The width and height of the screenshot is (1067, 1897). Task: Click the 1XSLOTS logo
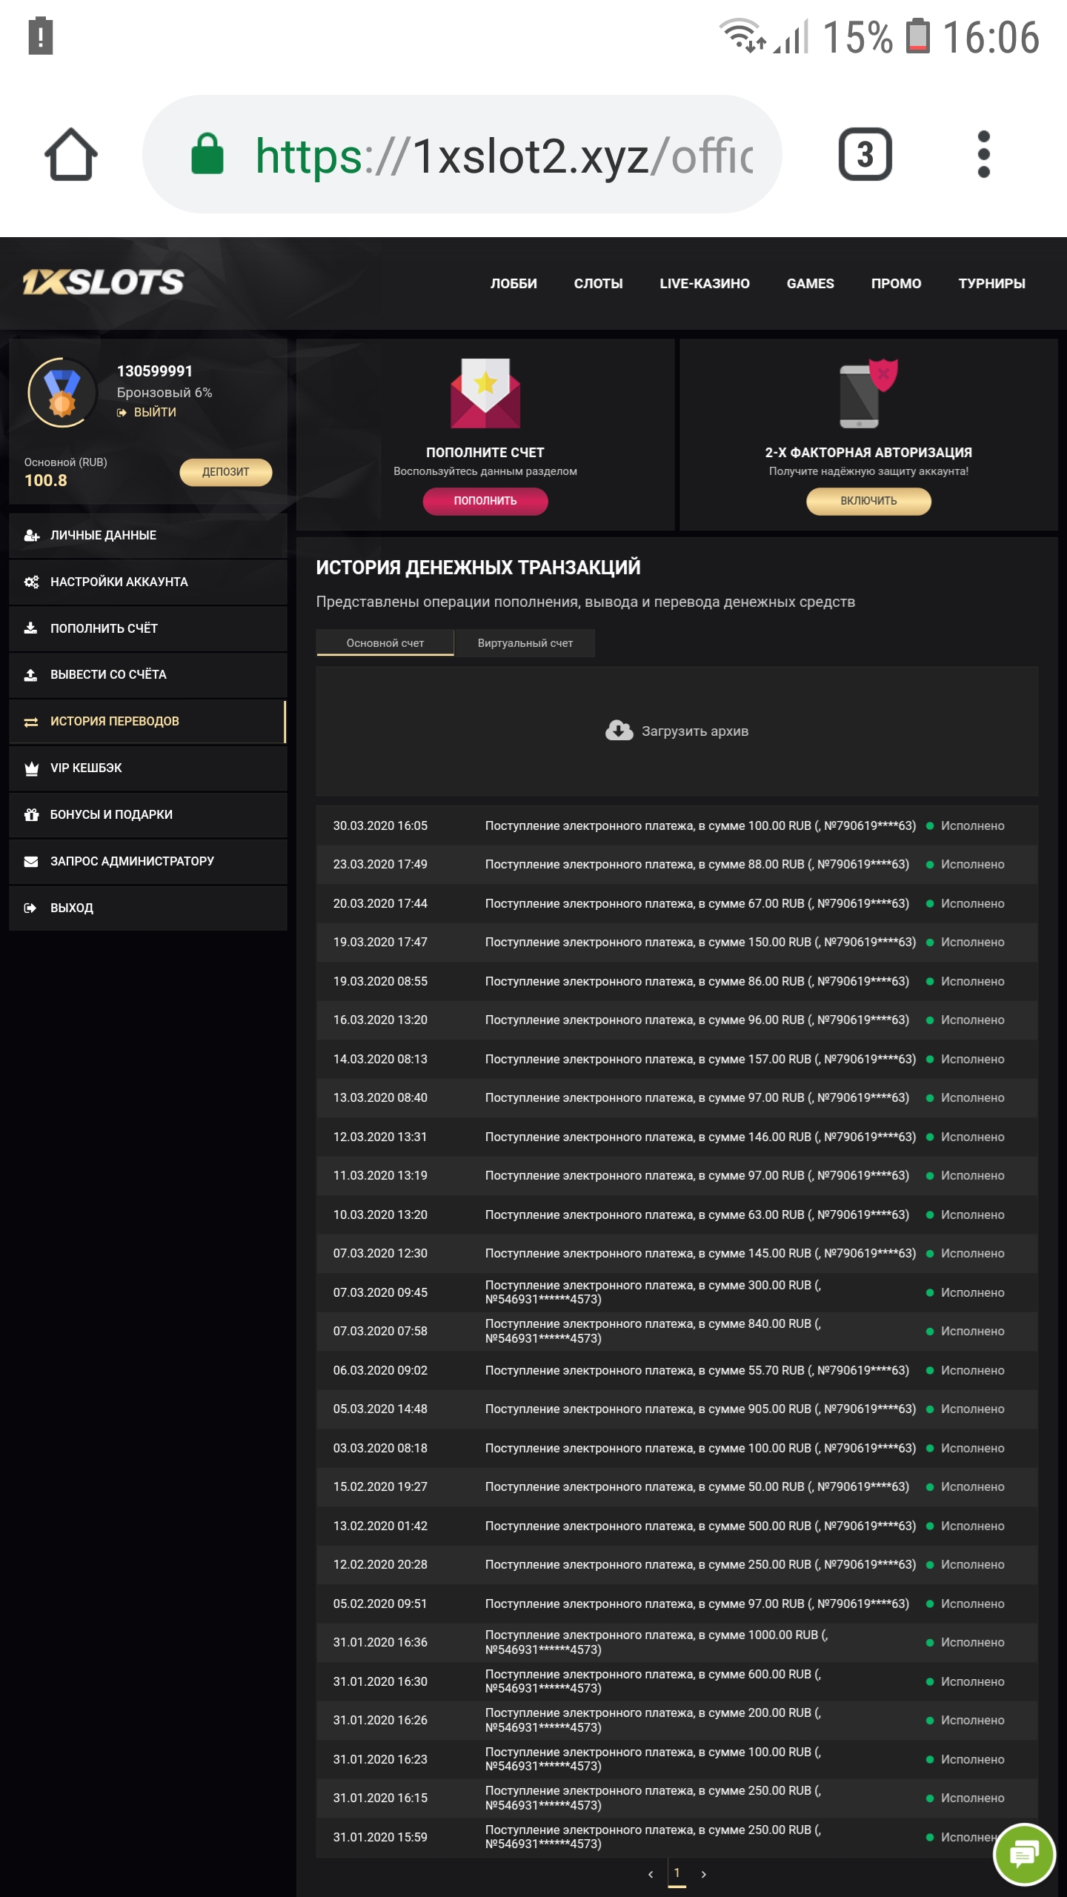(x=103, y=282)
